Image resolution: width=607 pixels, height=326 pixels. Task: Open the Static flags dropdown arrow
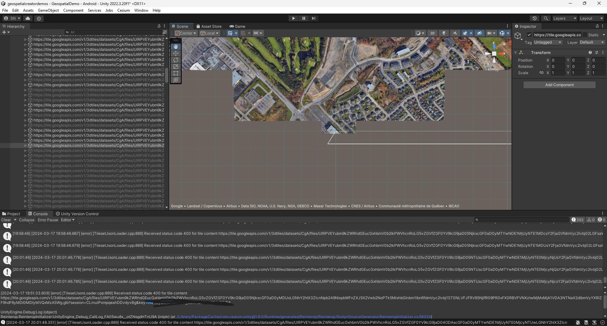pyautogui.click(x=604, y=35)
